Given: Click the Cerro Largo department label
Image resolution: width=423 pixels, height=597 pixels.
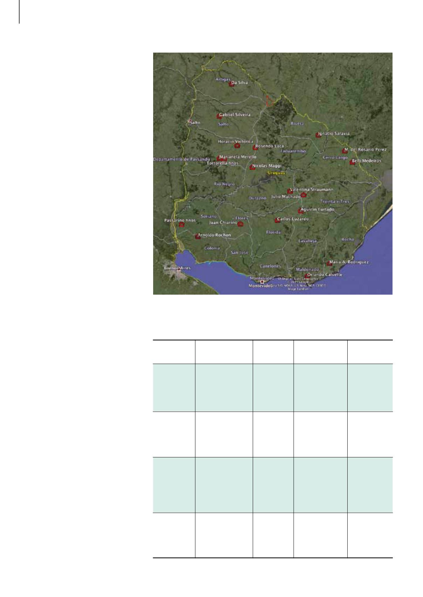Looking at the screenshot, I should click(335, 157).
